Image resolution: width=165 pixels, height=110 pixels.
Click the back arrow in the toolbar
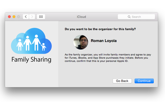pyautogui.click(x=26, y=17)
